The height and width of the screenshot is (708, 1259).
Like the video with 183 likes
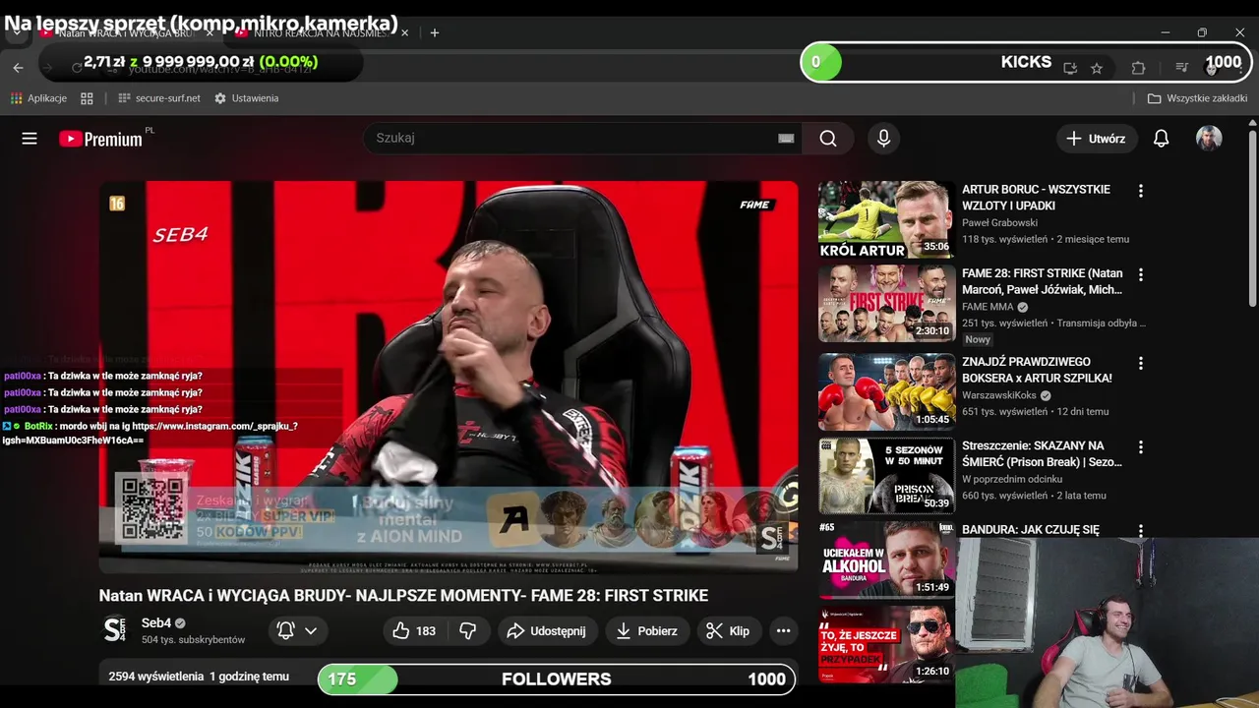pyautogui.click(x=413, y=631)
